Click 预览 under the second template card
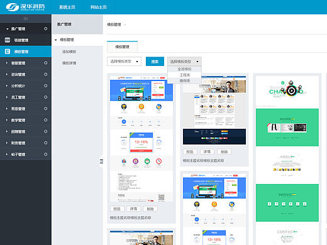 pyautogui.click(x=190, y=151)
